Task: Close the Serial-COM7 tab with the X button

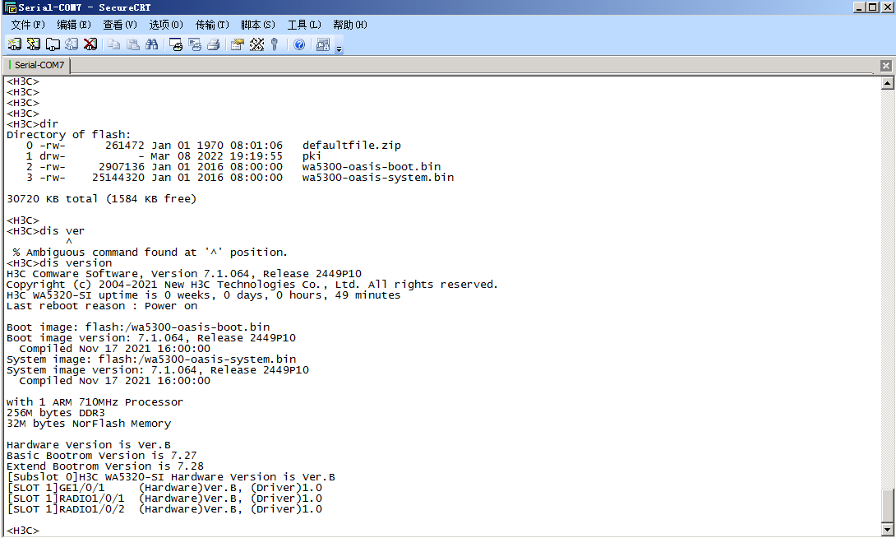Action: coord(885,65)
